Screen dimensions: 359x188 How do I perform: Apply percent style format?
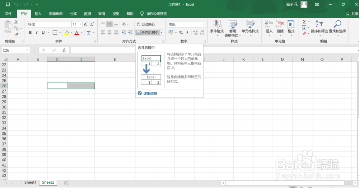pos(181,33)
